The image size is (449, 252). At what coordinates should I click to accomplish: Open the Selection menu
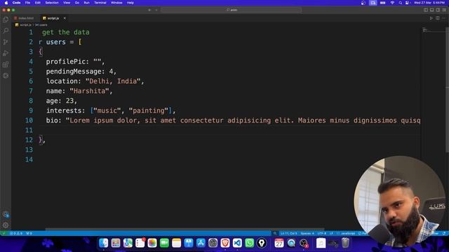click(52, 3)
